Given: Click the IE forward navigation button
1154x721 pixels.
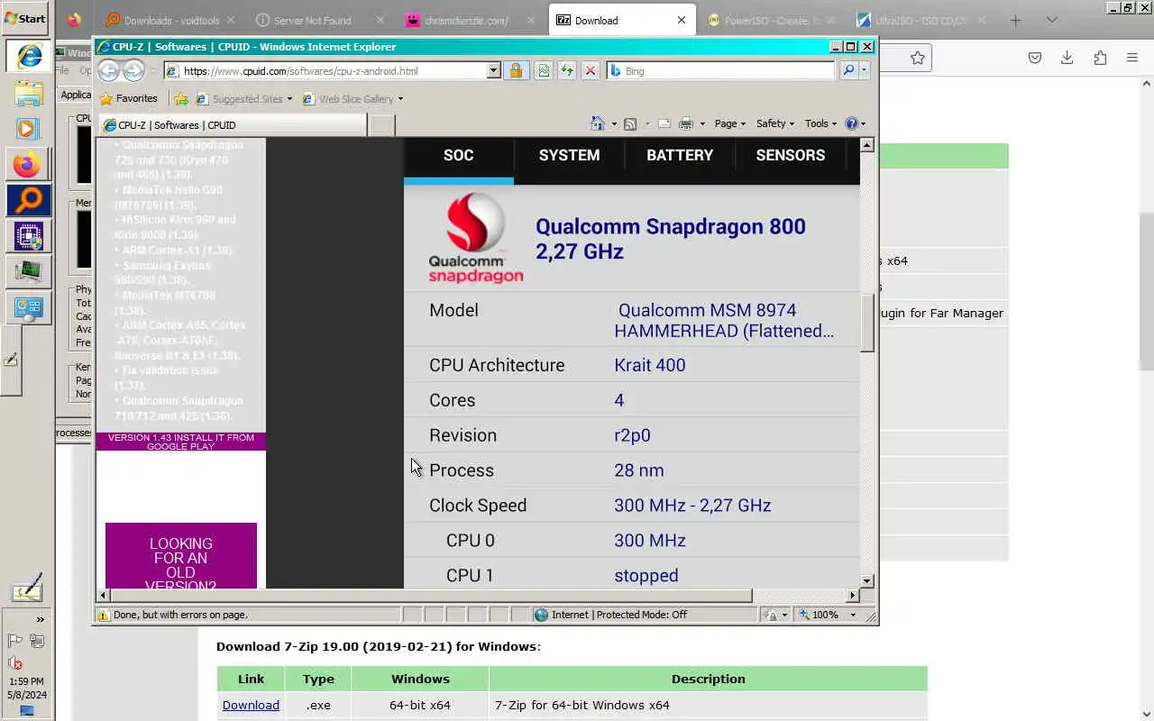Looking at the screenshot, I should 133,70.
